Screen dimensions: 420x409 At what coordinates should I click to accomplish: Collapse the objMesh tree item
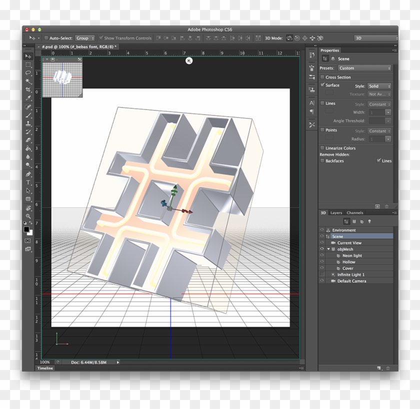[327, 248]
